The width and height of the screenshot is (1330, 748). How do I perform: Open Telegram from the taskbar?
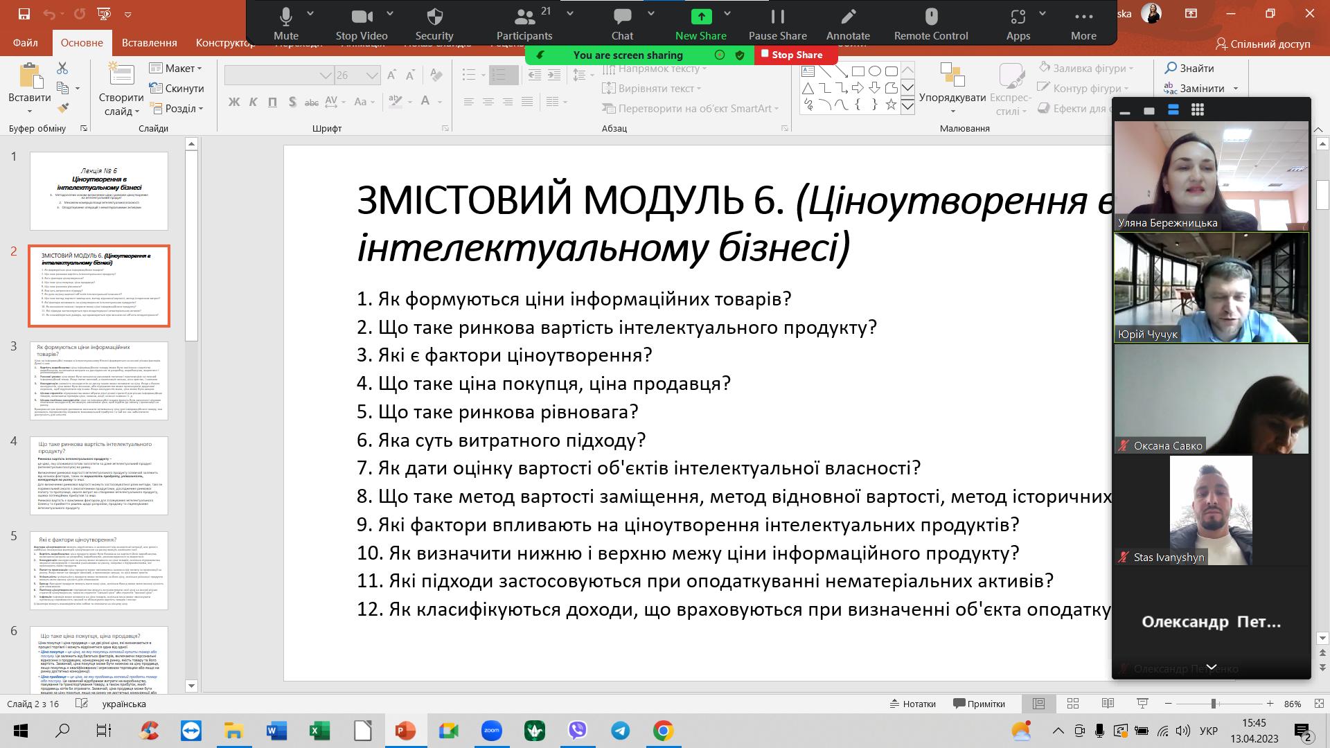coord(621,731)
